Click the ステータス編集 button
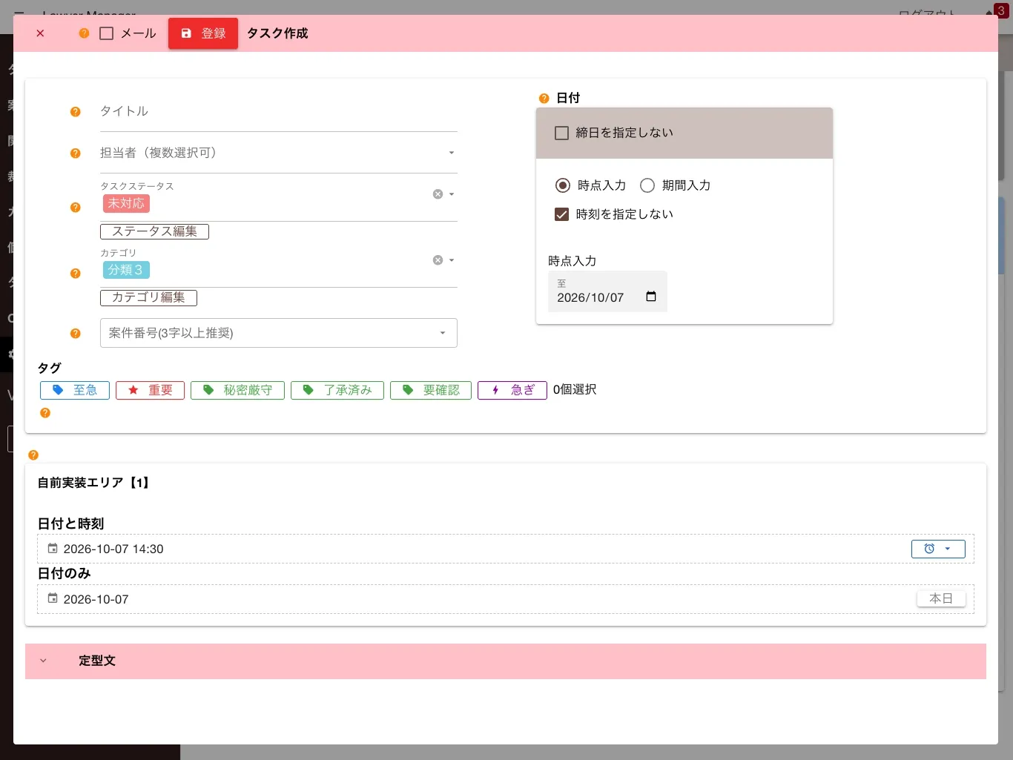The image size is (1013, 760). point(154,231)
